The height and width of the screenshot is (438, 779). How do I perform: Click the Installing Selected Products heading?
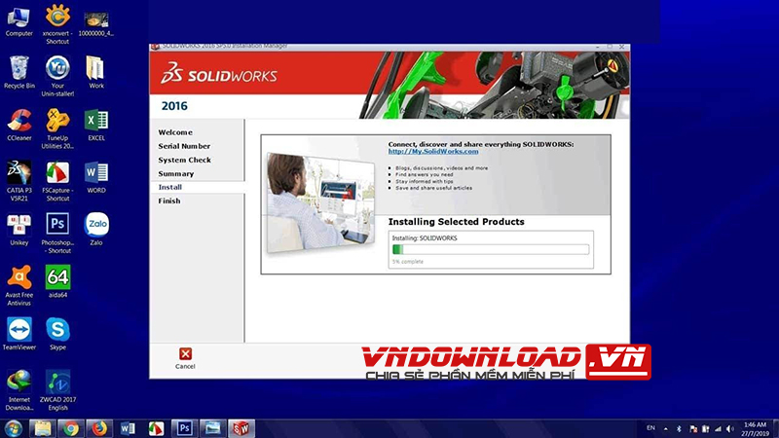(x=456, y=222)
